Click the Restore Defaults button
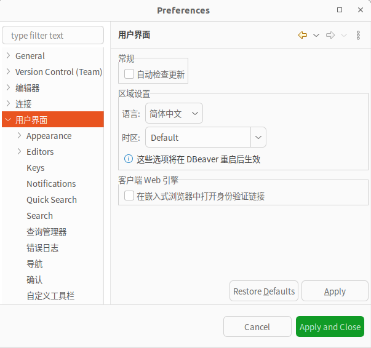 tap(264, 291)
